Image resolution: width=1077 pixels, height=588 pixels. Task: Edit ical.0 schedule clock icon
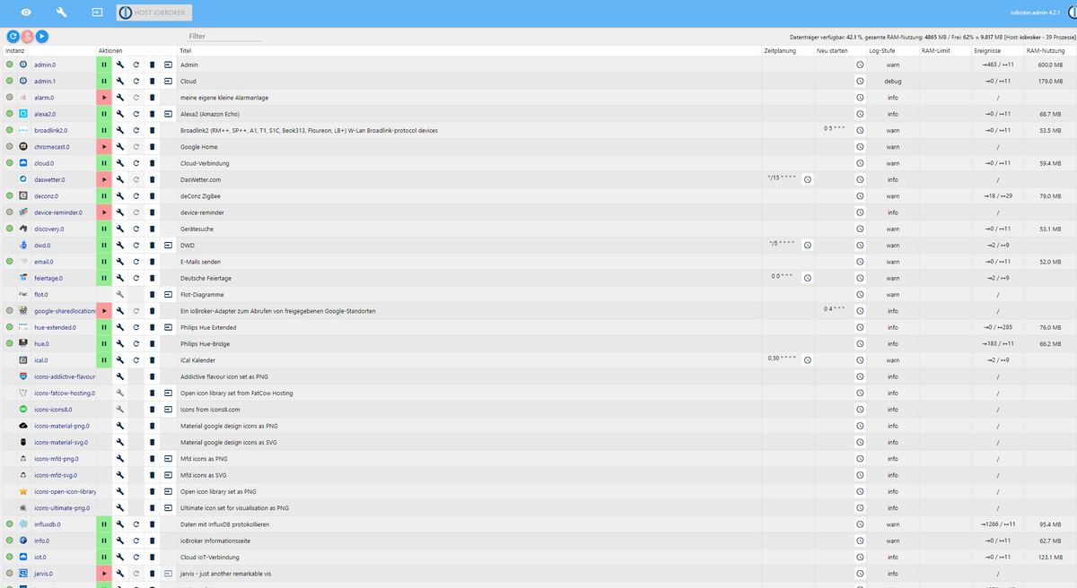(x=807, y=360)
